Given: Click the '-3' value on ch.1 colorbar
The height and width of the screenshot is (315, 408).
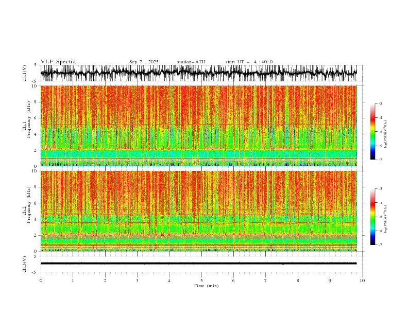Looking at the screenshot, I should point(380,103).
